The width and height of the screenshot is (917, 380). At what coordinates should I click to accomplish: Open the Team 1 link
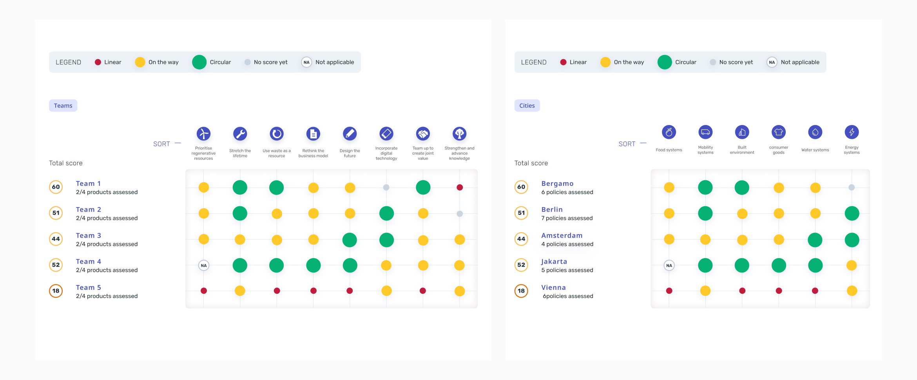pyautogui.click(x=89, y=184)
